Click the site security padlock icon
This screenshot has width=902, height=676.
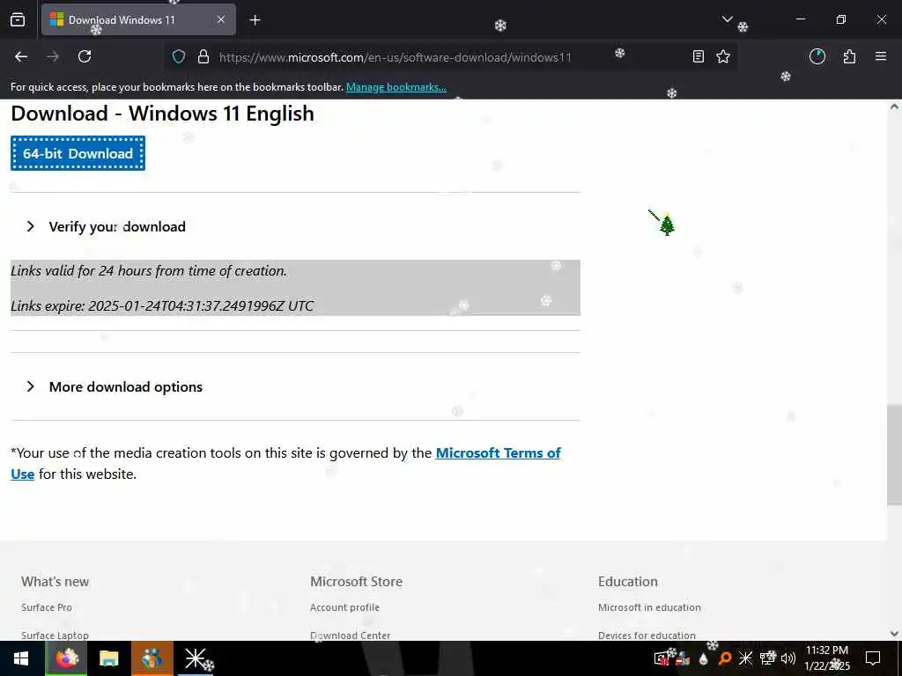pyautogui.click(x=203, y=56)
